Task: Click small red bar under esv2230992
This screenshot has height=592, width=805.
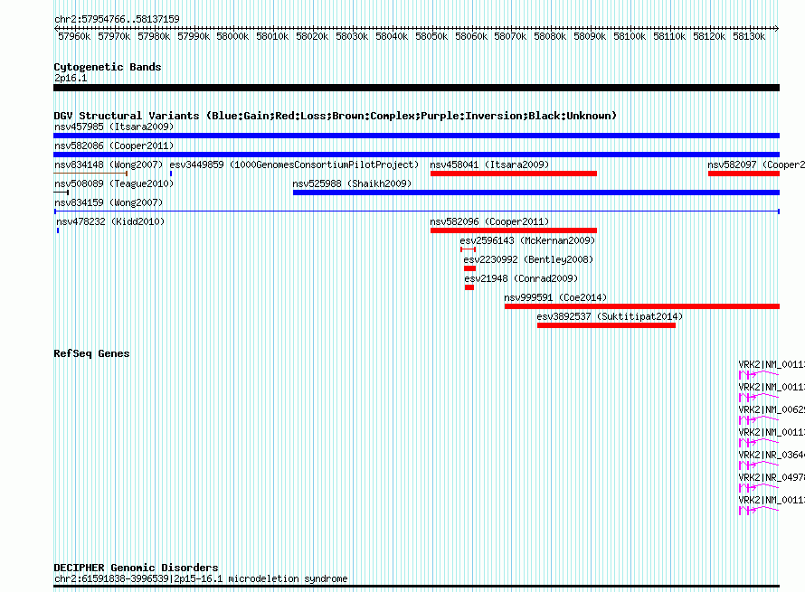Action: [x=469, y=268]
